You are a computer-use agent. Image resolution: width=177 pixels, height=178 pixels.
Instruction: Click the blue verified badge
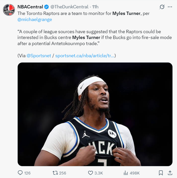point(46,7)
